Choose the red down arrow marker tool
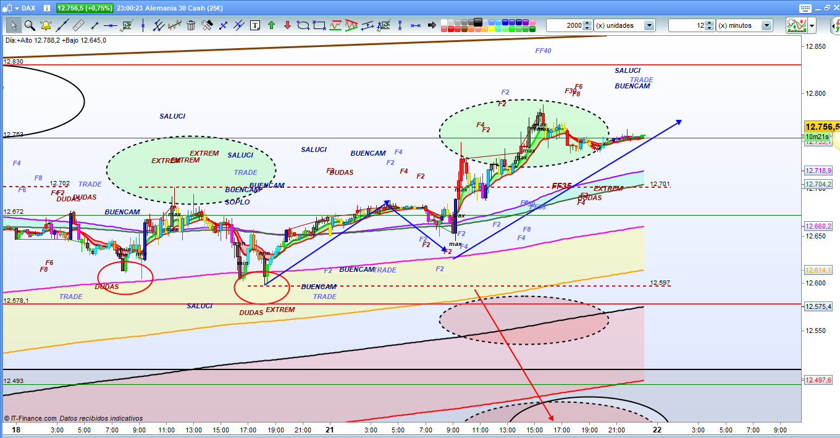The image size is (840, 438). coord(287,25)
